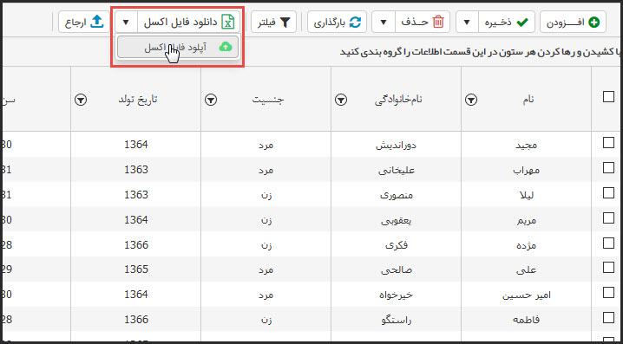The width and height of the screenshot is (623, 344).
Task: Click the بارگذاری (Reload) button
Action: (337, 23)
